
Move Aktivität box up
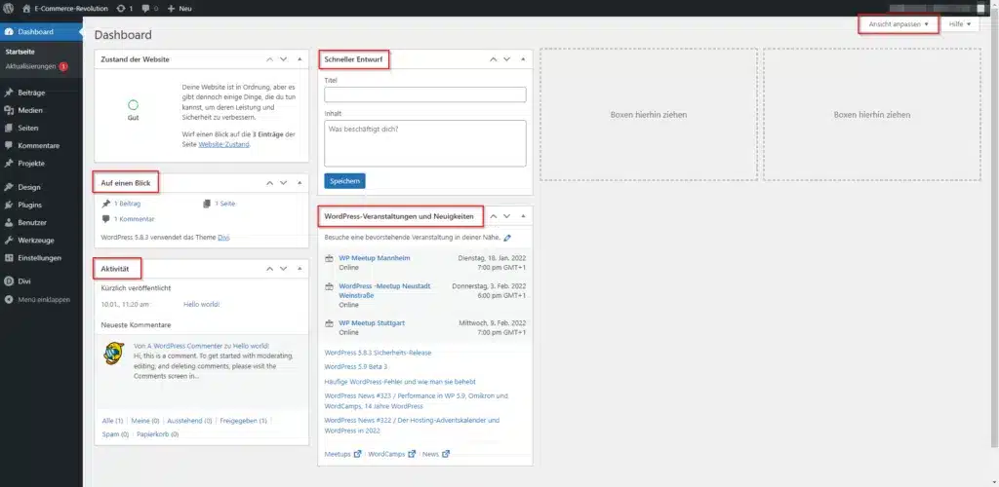269,269
